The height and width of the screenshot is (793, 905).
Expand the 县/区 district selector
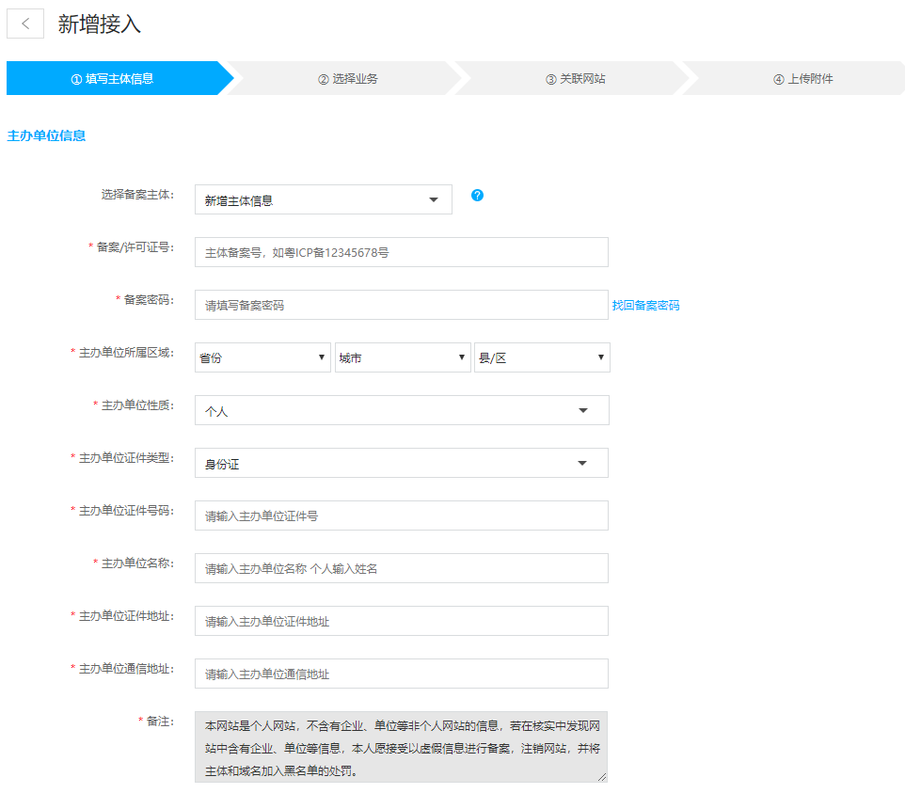coord(542,357)
